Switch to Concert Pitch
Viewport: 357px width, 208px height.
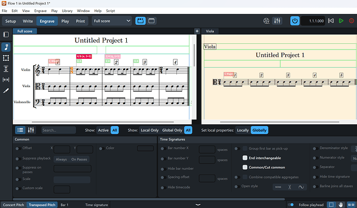(13, 204)
